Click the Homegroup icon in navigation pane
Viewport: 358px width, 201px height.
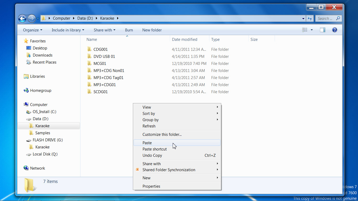26,90
